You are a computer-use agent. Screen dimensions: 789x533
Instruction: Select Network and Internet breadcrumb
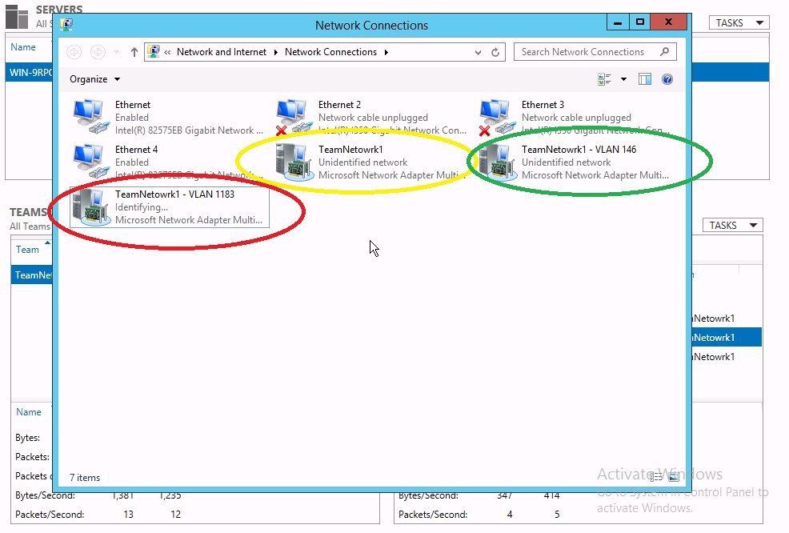point(222,52)
